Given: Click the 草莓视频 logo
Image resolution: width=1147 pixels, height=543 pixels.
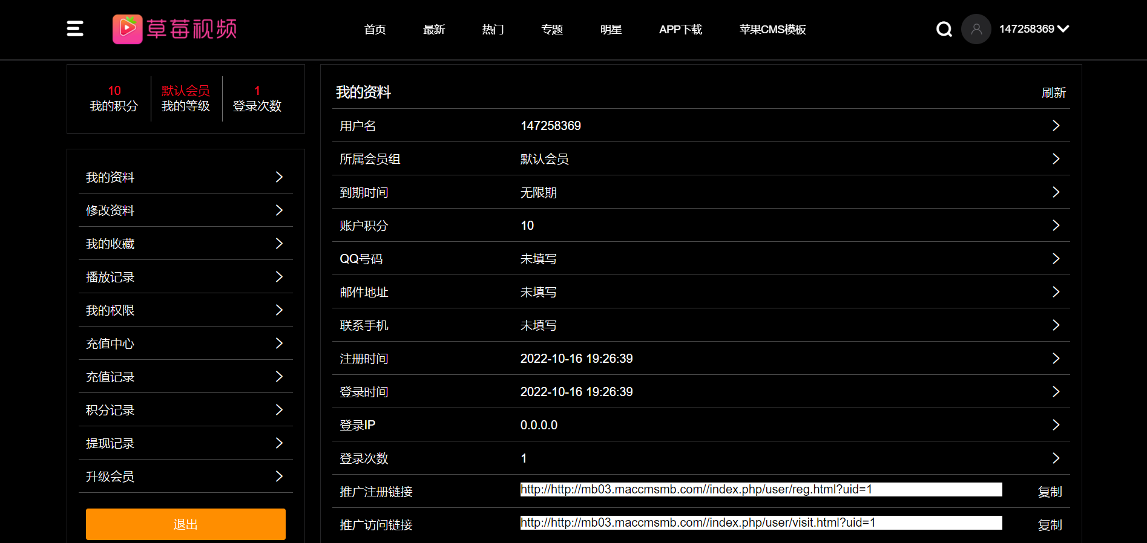Looking at the screenshot, I should click(174, 29).
